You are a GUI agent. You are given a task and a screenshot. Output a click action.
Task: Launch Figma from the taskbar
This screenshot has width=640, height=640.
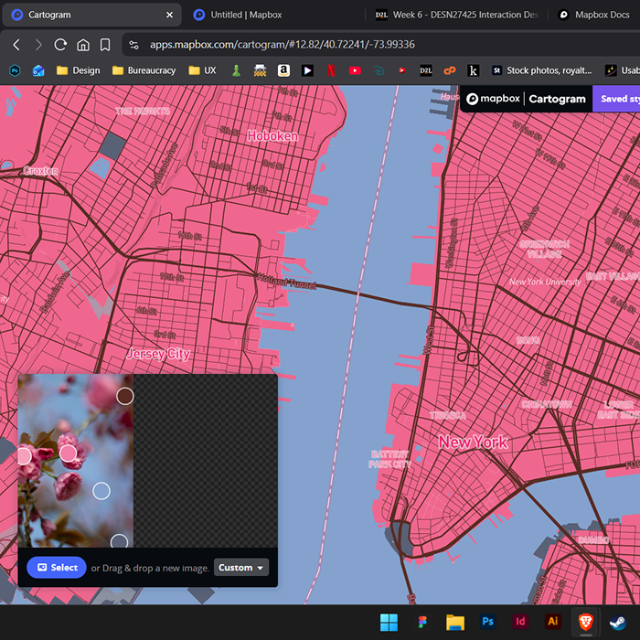coord(421,622)
